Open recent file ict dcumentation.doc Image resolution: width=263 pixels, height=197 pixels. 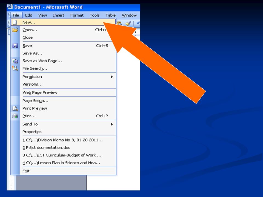63,147
